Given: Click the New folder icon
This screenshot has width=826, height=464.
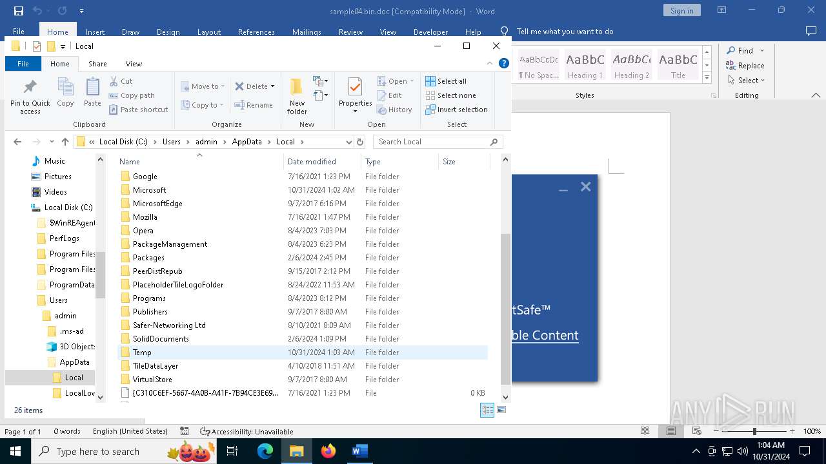Looking at the screenshot, I should 296,87.
